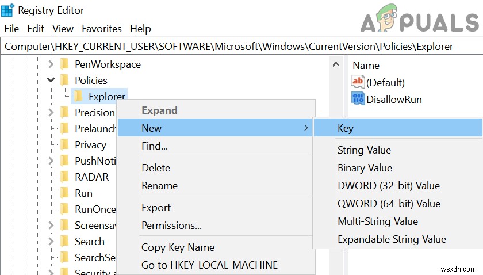Collapse the Policies tree node
The width and height of the screenshot is (483, 275).
[51, 80]
